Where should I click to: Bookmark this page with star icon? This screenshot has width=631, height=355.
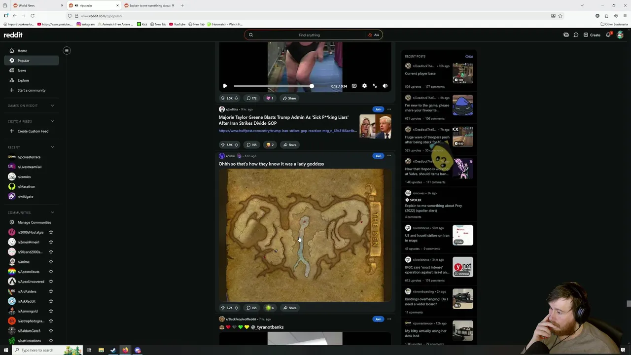pyautogui.click(x=560, y=16)
